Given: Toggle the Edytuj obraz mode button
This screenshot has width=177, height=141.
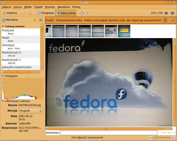Looking at the screenshot, I should [66, 13].
